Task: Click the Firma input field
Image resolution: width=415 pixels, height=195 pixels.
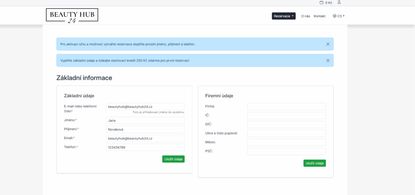Action: (286, 107)
